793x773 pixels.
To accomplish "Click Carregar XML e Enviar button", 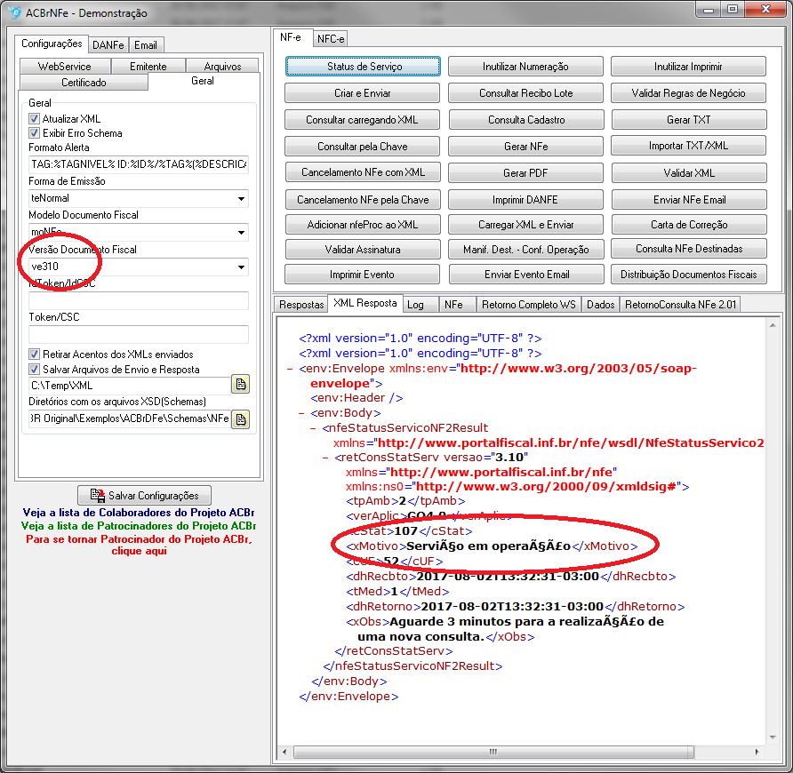I will (x=526, y=225).
